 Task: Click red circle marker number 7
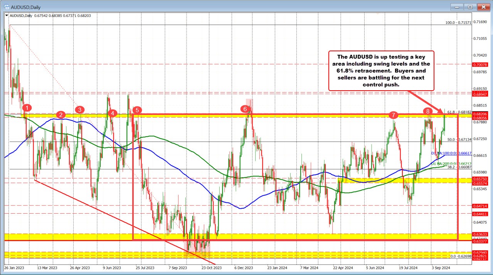tap(393, 115)
